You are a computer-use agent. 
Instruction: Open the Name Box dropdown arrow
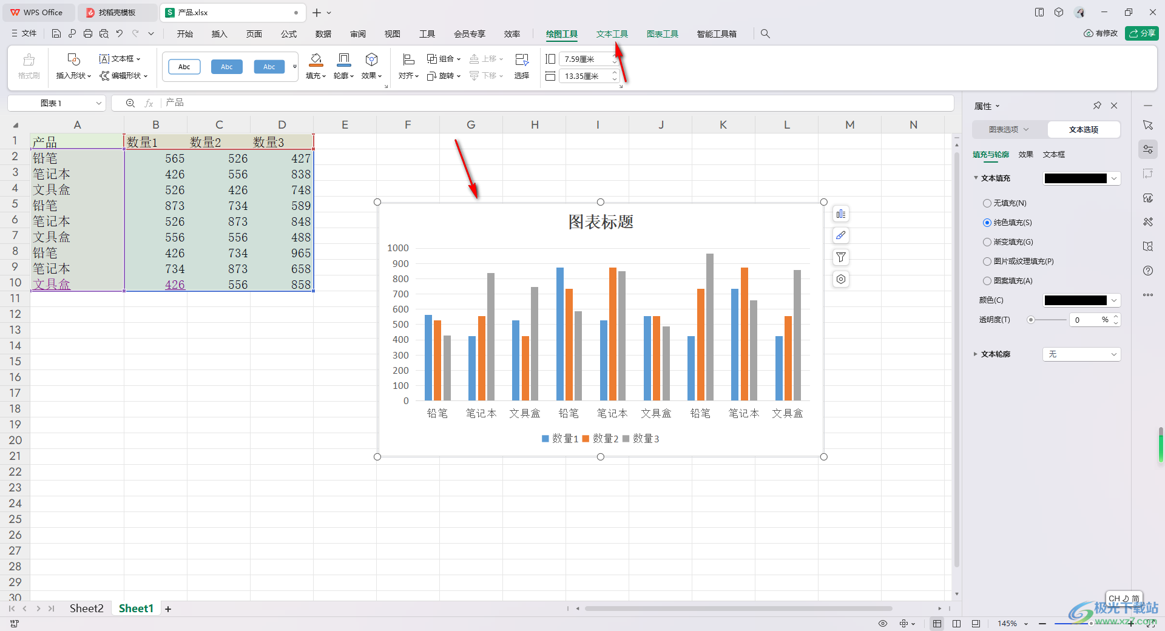pos(98,103)
